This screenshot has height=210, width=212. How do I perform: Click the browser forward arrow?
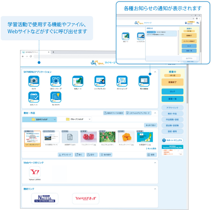tap(27, 56)
